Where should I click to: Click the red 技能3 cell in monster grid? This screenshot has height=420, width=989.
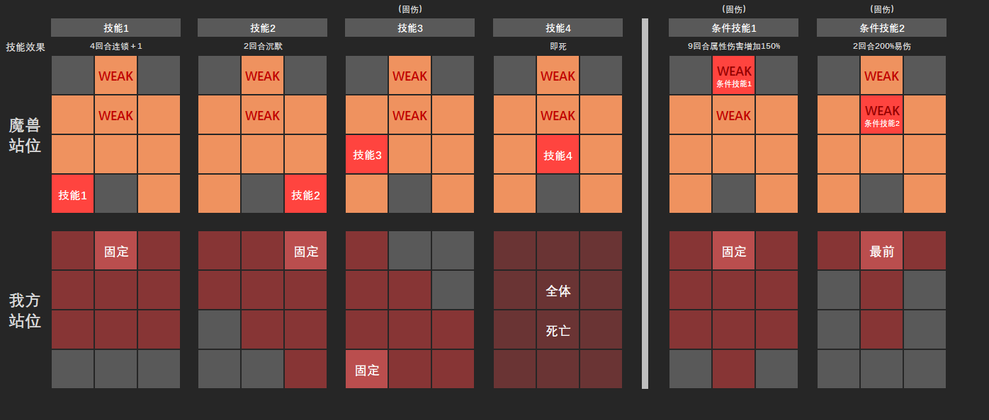point(366,155)
